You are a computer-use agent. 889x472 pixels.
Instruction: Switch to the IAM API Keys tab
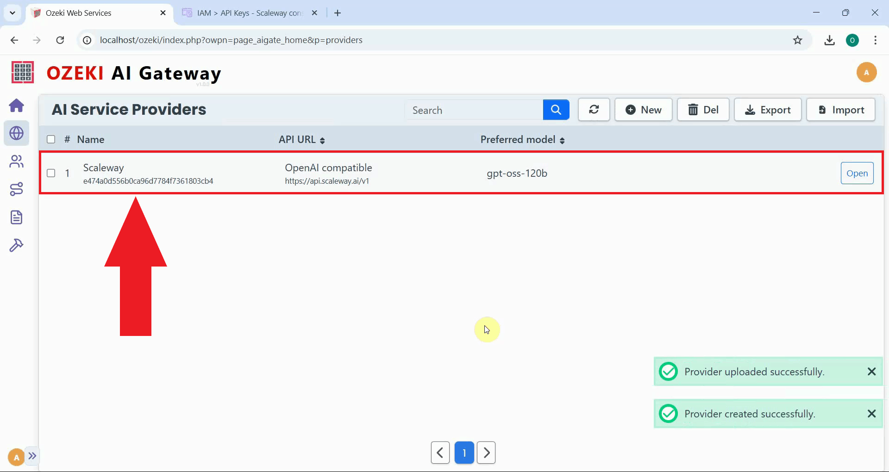tap(245, 12)
